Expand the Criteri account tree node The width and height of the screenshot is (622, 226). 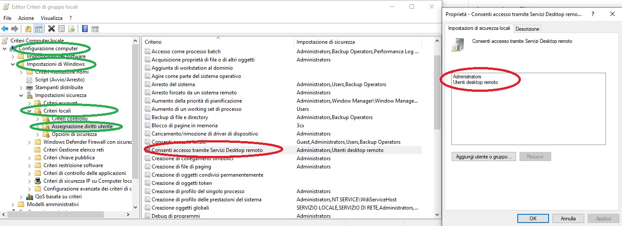click(x=29, y=103)
